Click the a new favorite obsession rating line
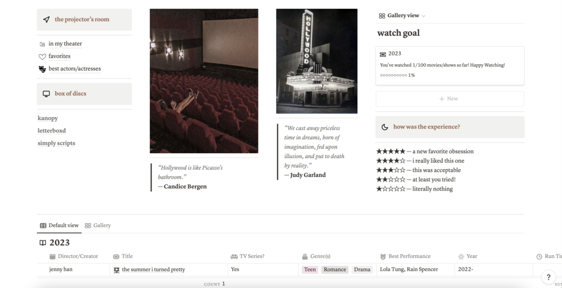This screenshot has height=288, width=562. point(425,152)
